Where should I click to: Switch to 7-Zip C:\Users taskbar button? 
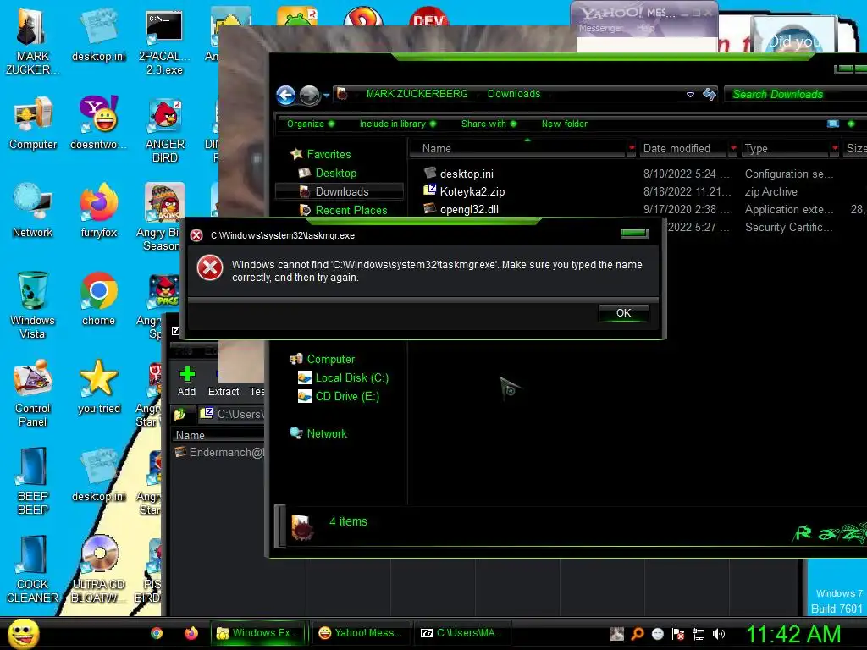(463, 633)
